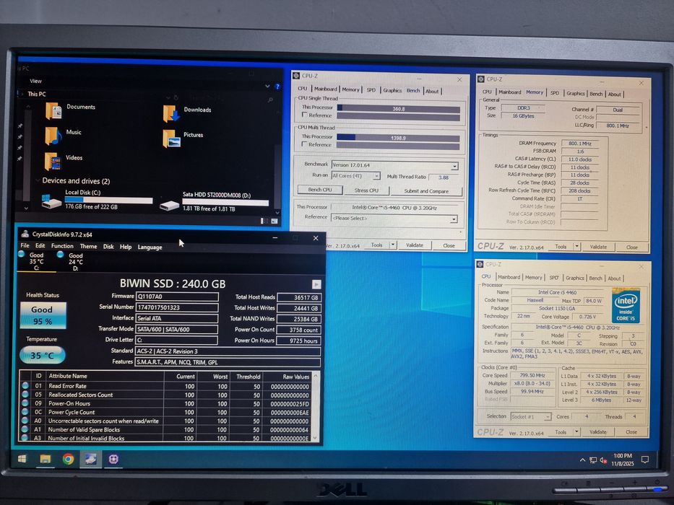Collapse the Devices and drives group
The height and width of the screenshot is (505, 674).
38,180
